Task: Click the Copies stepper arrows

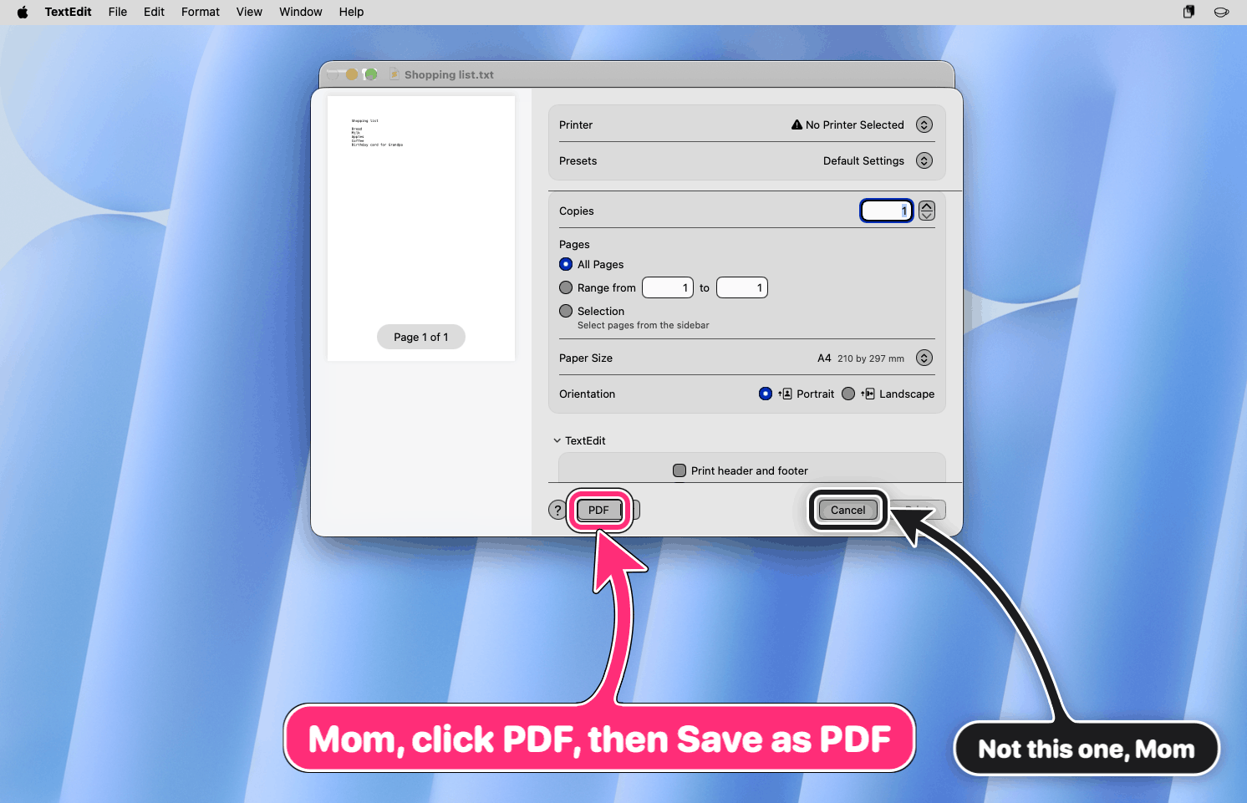Action: tap(927, 211)
